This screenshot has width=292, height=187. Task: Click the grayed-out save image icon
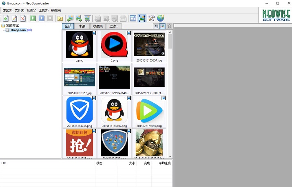pyautogui.click(x=97, y=18)
